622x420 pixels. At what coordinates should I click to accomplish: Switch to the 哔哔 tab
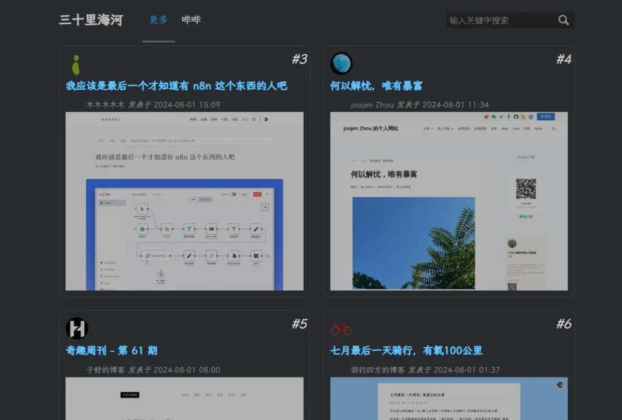pyautogui.click(x=191, y=20)
